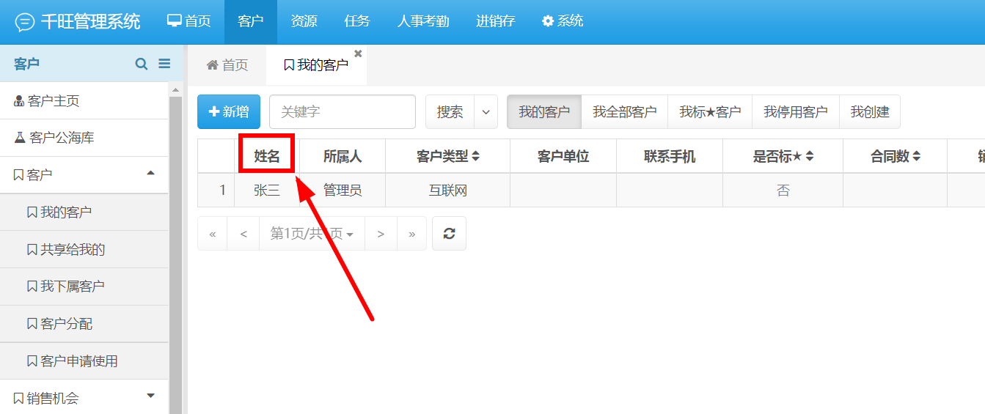Click the refresh icon in pagination bar
This screenshot has width=985, height=414.
(449, 234)
